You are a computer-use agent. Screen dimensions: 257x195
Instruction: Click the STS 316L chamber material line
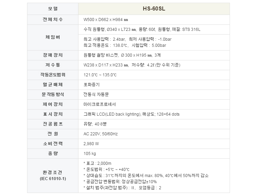pos(142,30)
